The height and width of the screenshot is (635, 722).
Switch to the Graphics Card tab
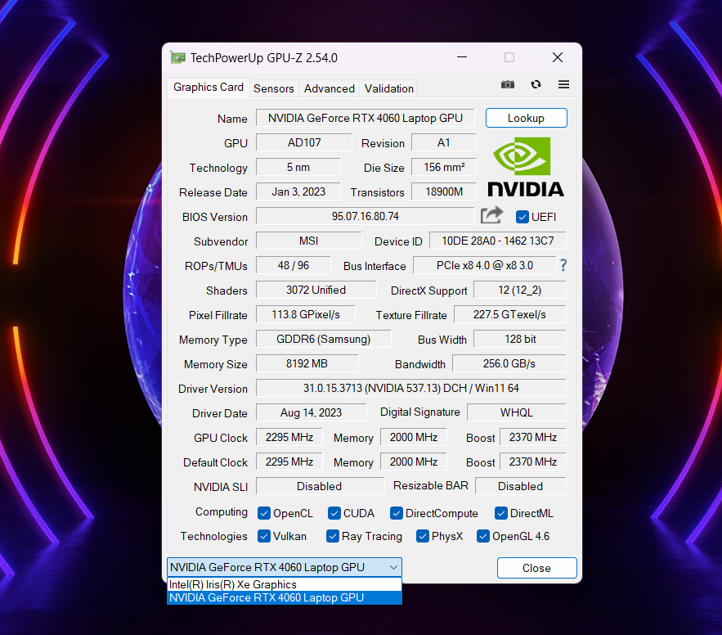click(x=209, y=87)
